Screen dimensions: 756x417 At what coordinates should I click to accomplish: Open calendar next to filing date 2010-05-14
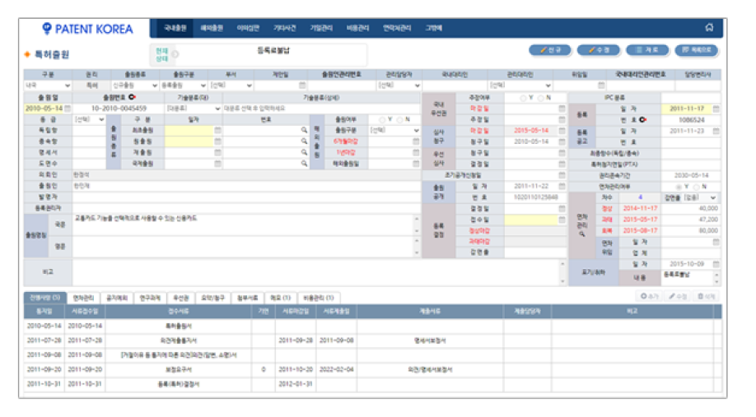pyautogui.click(x=68, y=109)
